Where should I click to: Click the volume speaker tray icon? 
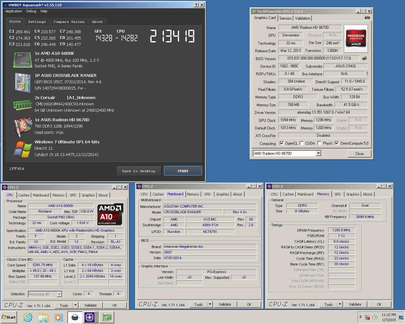tap(375, 317)
